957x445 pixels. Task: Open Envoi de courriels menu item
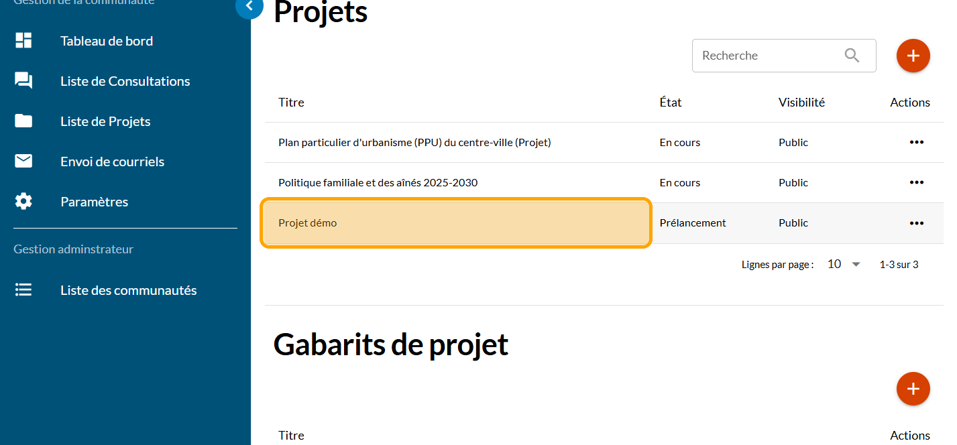[x=112, y=162]
